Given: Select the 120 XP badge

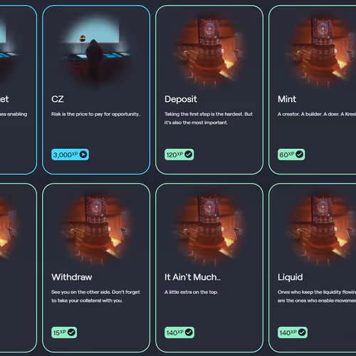Looking at the screenshot, I should click(179, 155).
